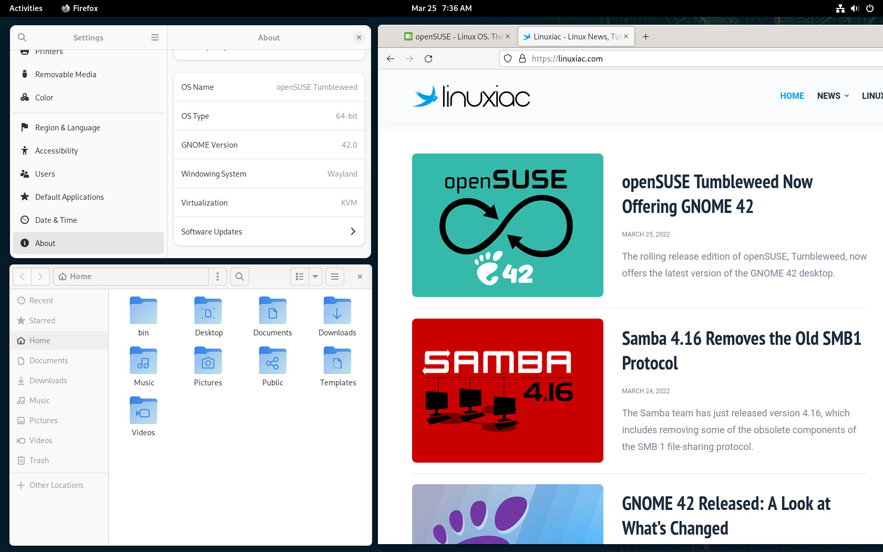Image resolution: width=883 pixels, height=552 pixels.
Task: Expand the NEWS menu on Linuxiac
Action: point(833,96)
